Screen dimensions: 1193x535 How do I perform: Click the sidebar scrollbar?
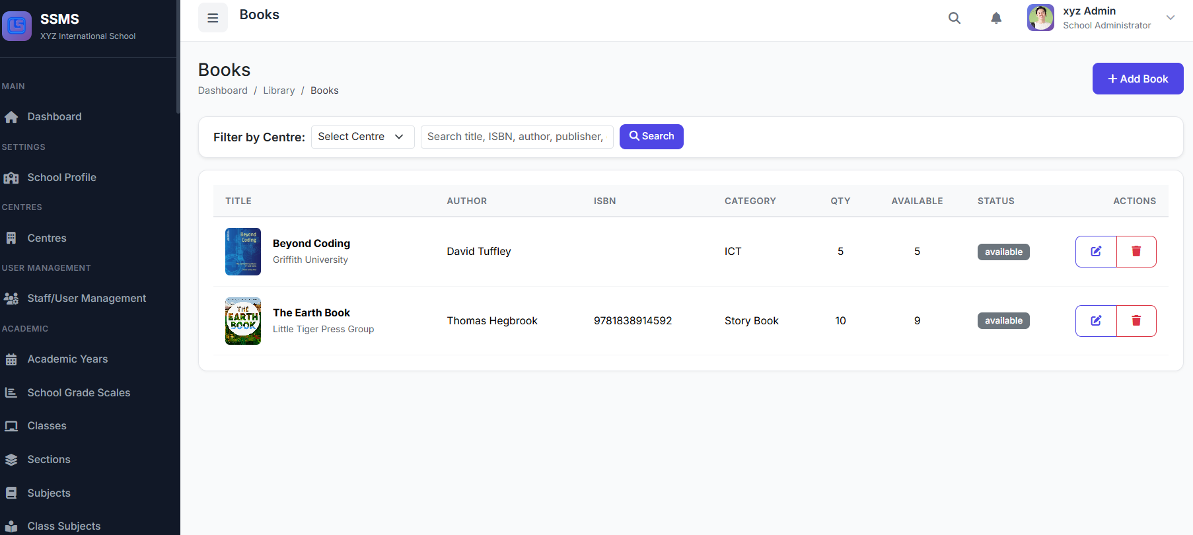coord(178,57)
